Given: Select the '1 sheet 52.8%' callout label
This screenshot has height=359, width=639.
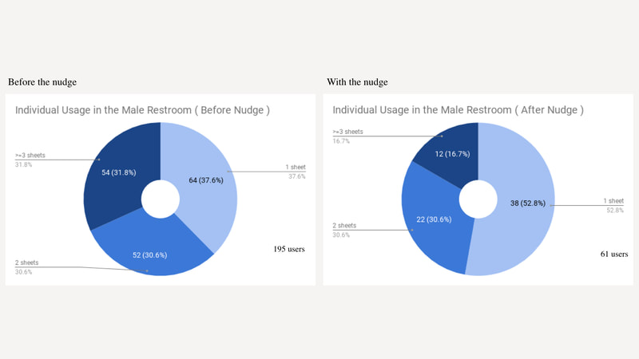Looking at the screenshot, I should pyautogui.click(x=613, y=205).
